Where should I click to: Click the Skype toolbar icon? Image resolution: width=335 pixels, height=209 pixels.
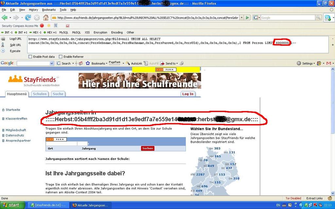[x=327, y=18]
